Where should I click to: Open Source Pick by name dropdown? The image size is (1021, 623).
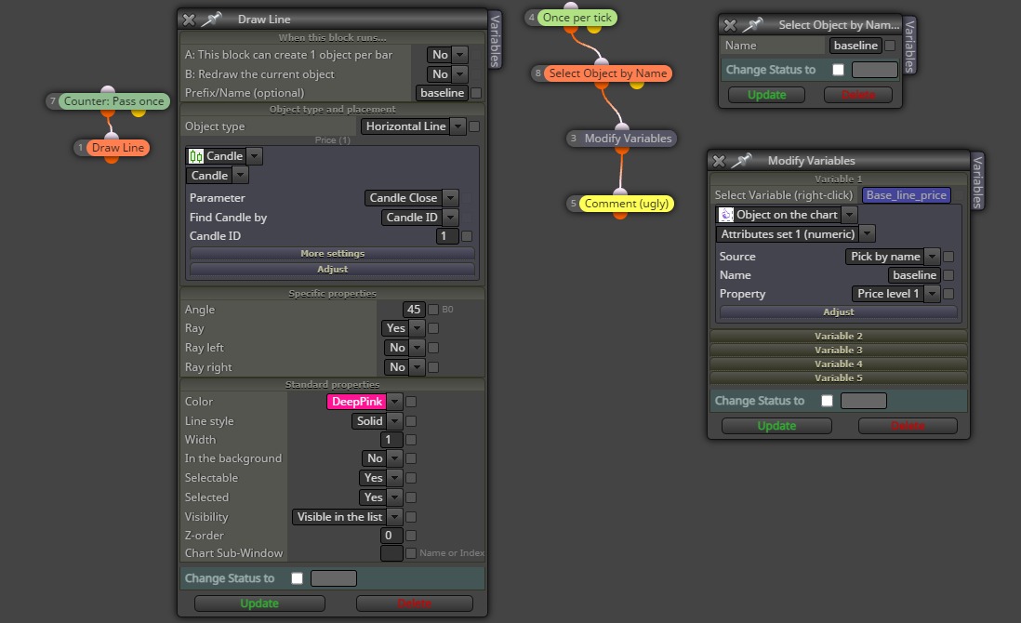(x=893, y=257)
